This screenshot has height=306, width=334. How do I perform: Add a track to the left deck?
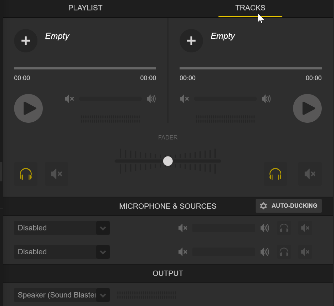[25, 41]
